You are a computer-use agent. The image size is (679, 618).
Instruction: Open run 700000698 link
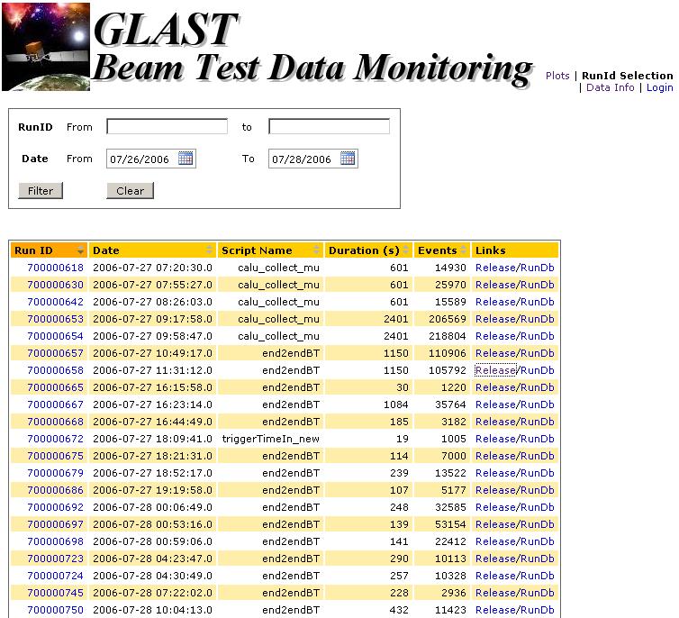click(x=56, y=541)
